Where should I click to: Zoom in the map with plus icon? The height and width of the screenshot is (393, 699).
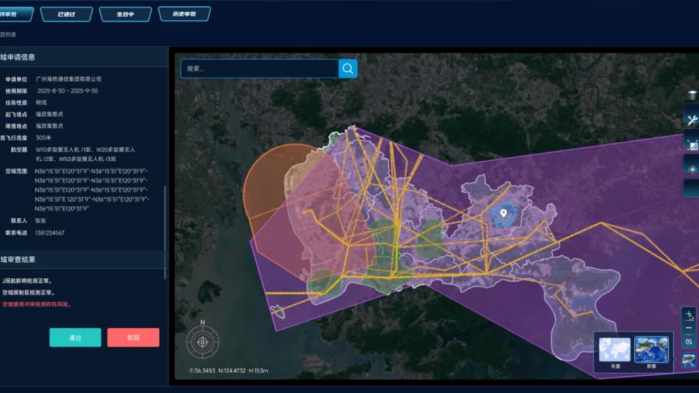(x=689, y=315)
